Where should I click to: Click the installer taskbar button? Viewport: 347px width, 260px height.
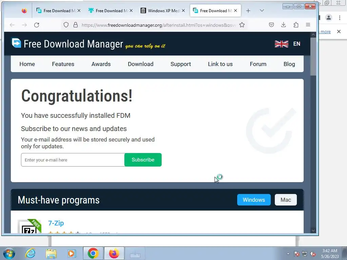point(135,253)
